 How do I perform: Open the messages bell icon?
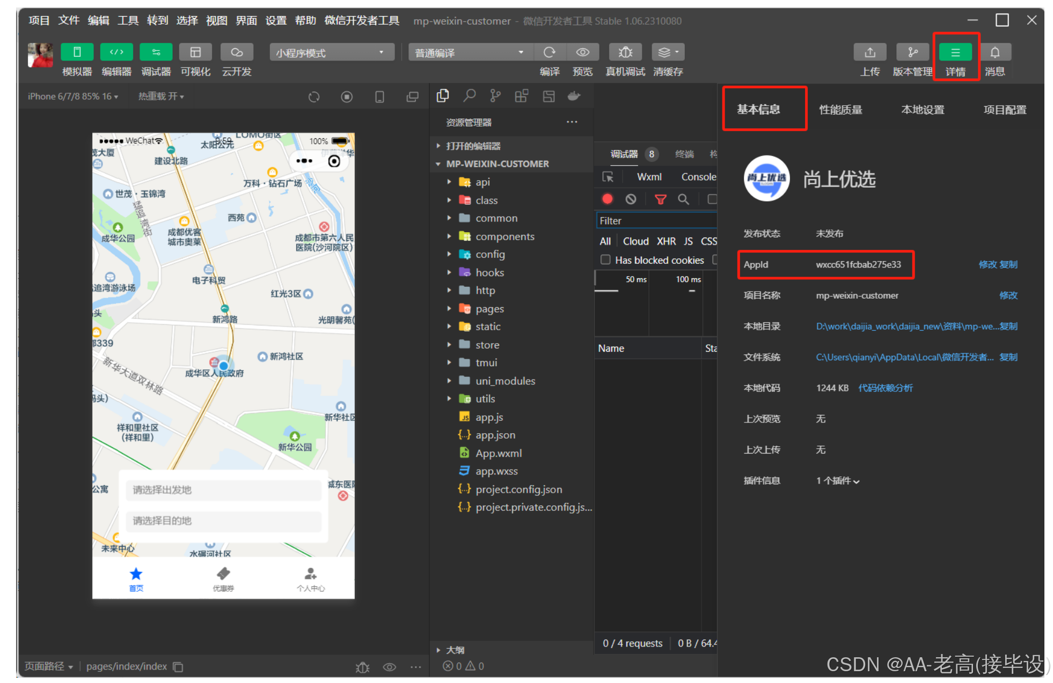(995, 53)
